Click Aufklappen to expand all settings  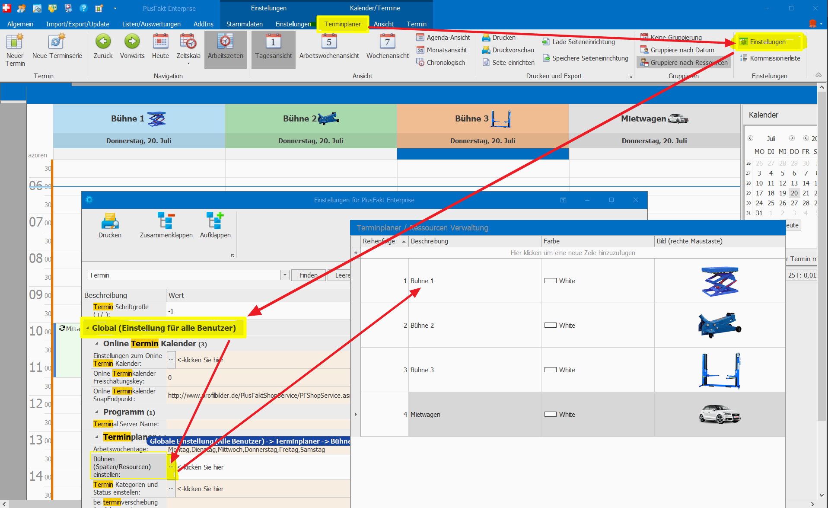215,225
